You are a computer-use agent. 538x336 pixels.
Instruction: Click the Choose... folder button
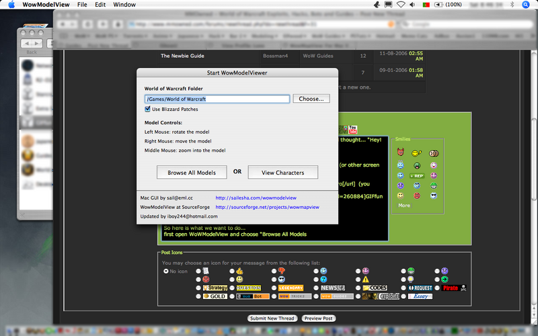[x=311, y=99]
